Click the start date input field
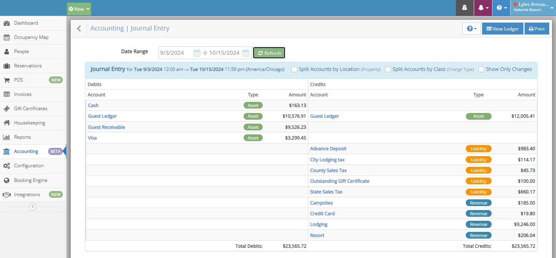The image size is (556, 258). (x=175, y=53)
